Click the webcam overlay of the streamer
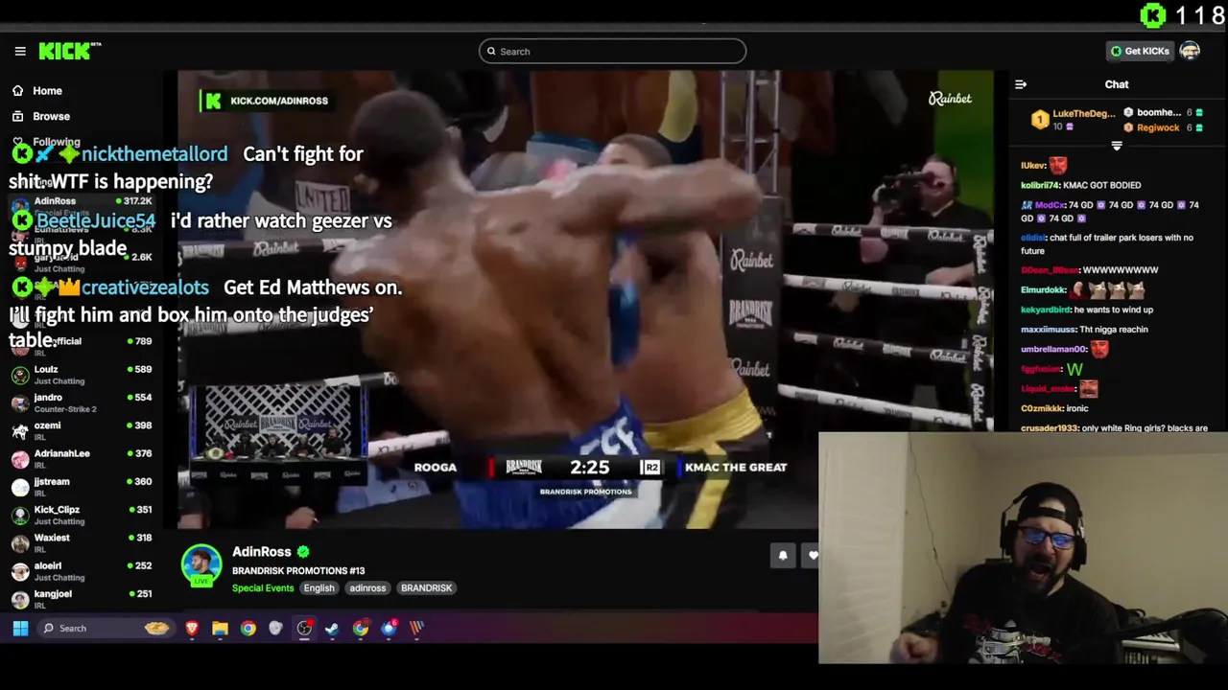The image size is (1228, 690). (x=1023, y=548)
